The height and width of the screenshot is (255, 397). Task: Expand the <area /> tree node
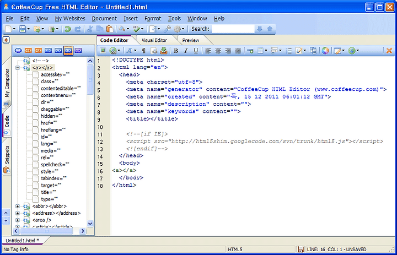point(18,220)
